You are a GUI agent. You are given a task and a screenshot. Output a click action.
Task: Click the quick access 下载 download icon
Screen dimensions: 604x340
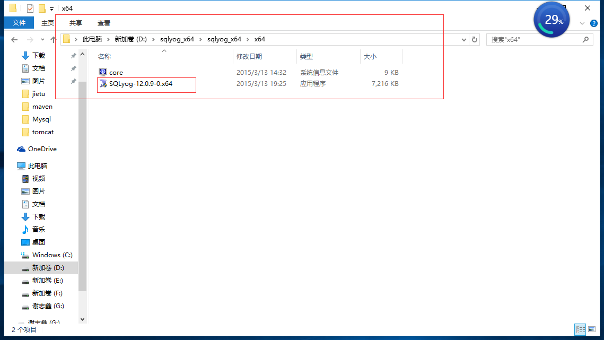25,56
